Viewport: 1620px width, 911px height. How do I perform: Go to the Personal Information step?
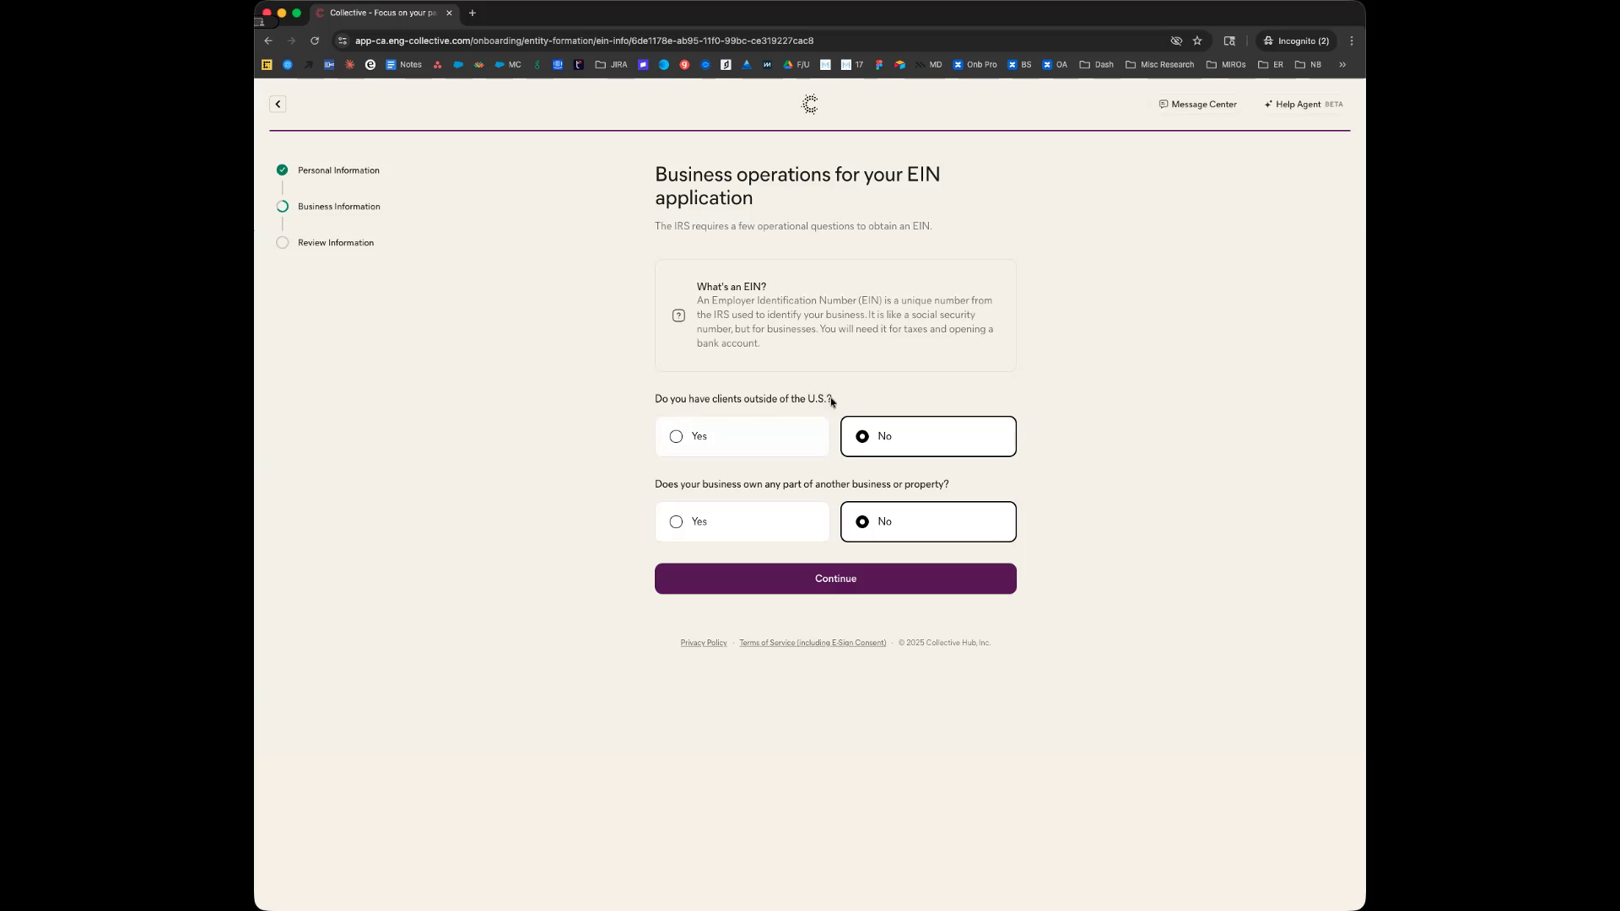[337, 170]
